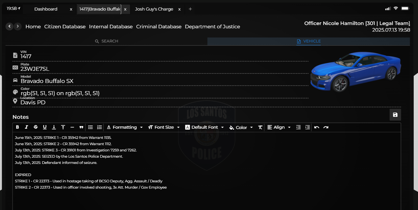The height and width of the screenshot is (210, 418).
Task: Click the hostage taking of BCSO Deputy line
Action: coord(89,181)
